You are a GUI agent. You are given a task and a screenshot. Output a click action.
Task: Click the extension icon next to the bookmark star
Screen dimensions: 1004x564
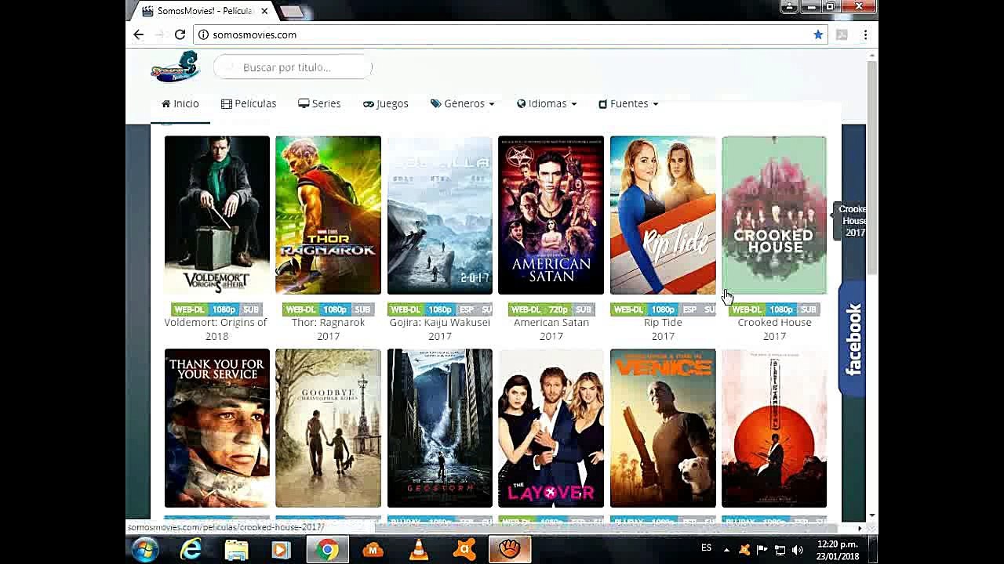(842, 34)
